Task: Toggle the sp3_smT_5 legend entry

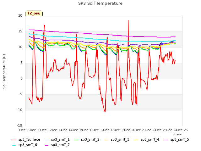Action: (177, 140)
